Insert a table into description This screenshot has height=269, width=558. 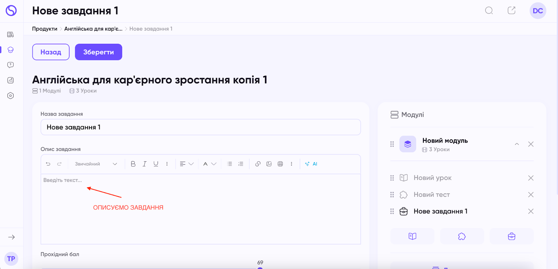coord(280,164)
